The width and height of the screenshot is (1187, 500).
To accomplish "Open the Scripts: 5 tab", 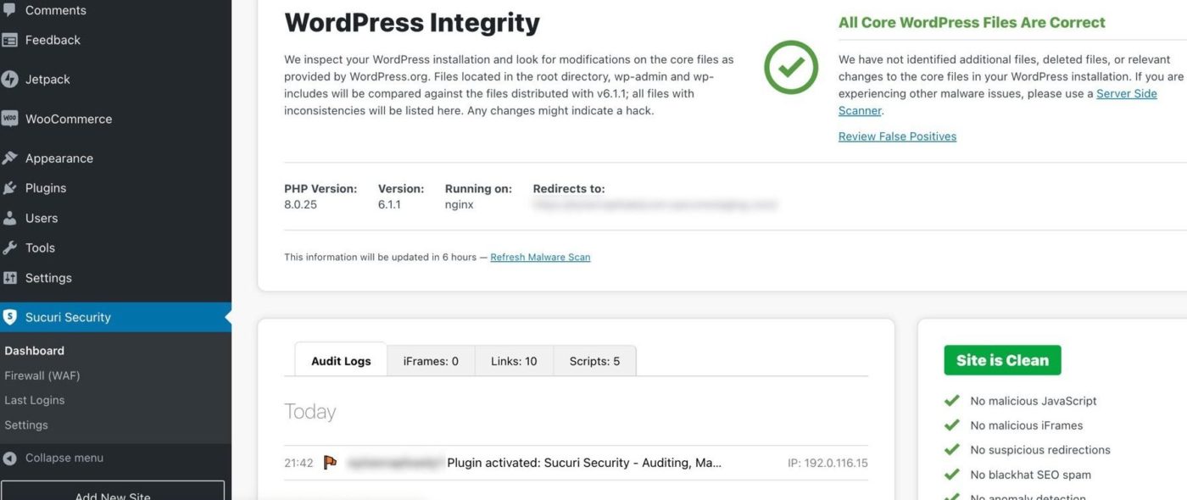I will coord(594,361).
